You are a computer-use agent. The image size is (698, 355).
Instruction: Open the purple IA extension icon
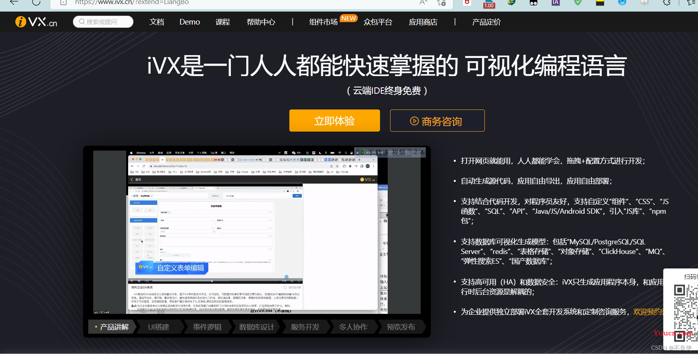click(x=555, y=2)
